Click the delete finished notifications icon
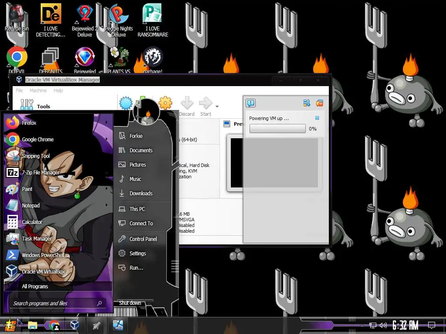 [319, 103]
